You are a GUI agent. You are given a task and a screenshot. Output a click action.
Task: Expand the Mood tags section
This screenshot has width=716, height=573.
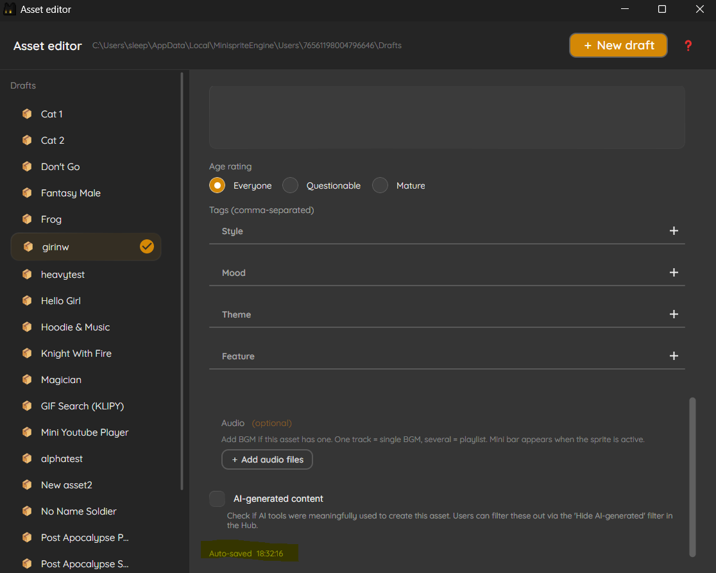point(674,273)
